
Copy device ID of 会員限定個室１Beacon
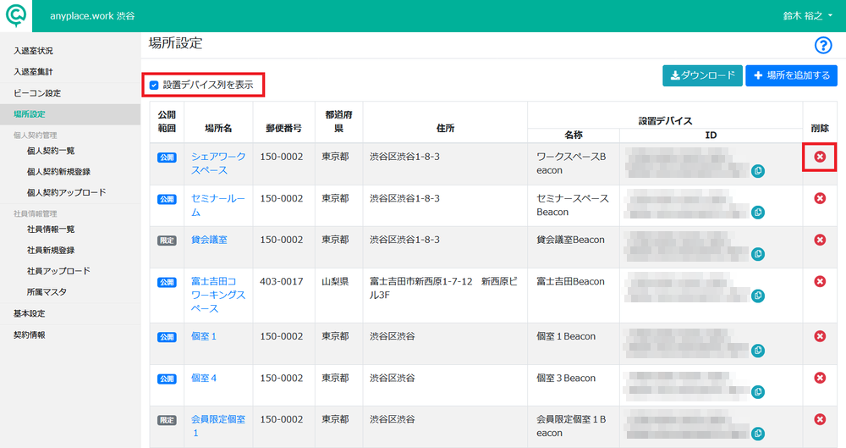point(757,434)
